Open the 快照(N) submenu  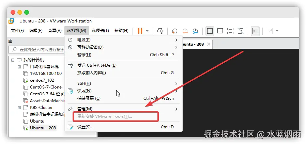123,91
